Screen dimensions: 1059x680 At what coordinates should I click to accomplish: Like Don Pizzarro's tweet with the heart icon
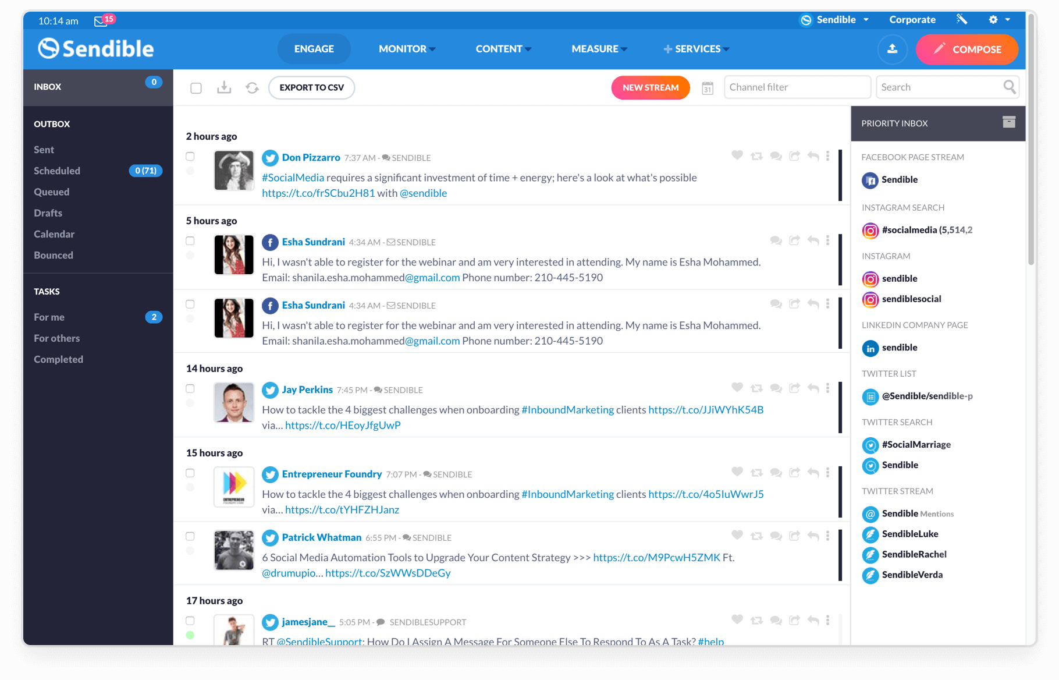[737, 156]
